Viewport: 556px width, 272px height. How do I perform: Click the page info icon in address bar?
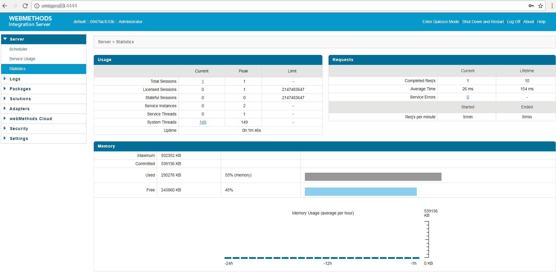point(37,6)
